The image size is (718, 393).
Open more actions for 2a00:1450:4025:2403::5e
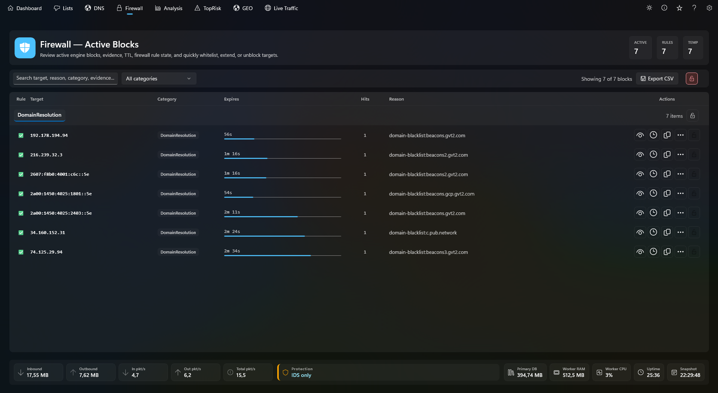681,213
